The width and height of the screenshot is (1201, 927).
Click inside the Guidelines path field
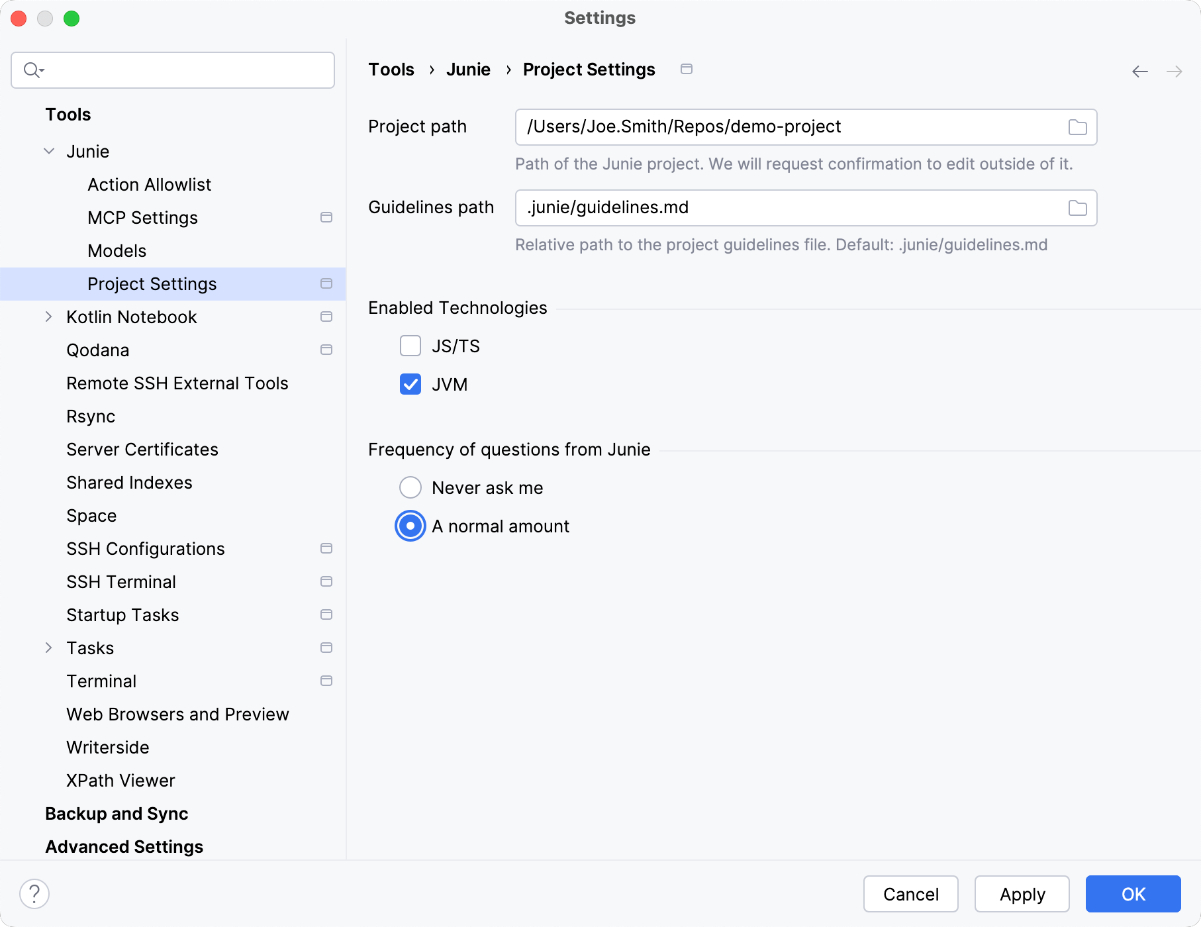[728, 207]
